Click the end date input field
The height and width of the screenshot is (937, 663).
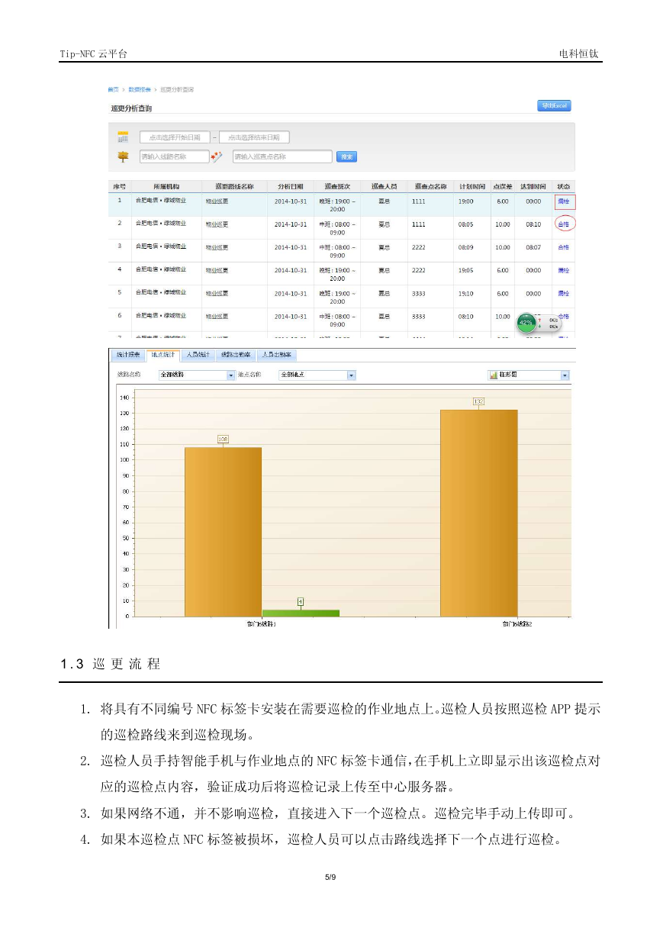pos(254,137)
